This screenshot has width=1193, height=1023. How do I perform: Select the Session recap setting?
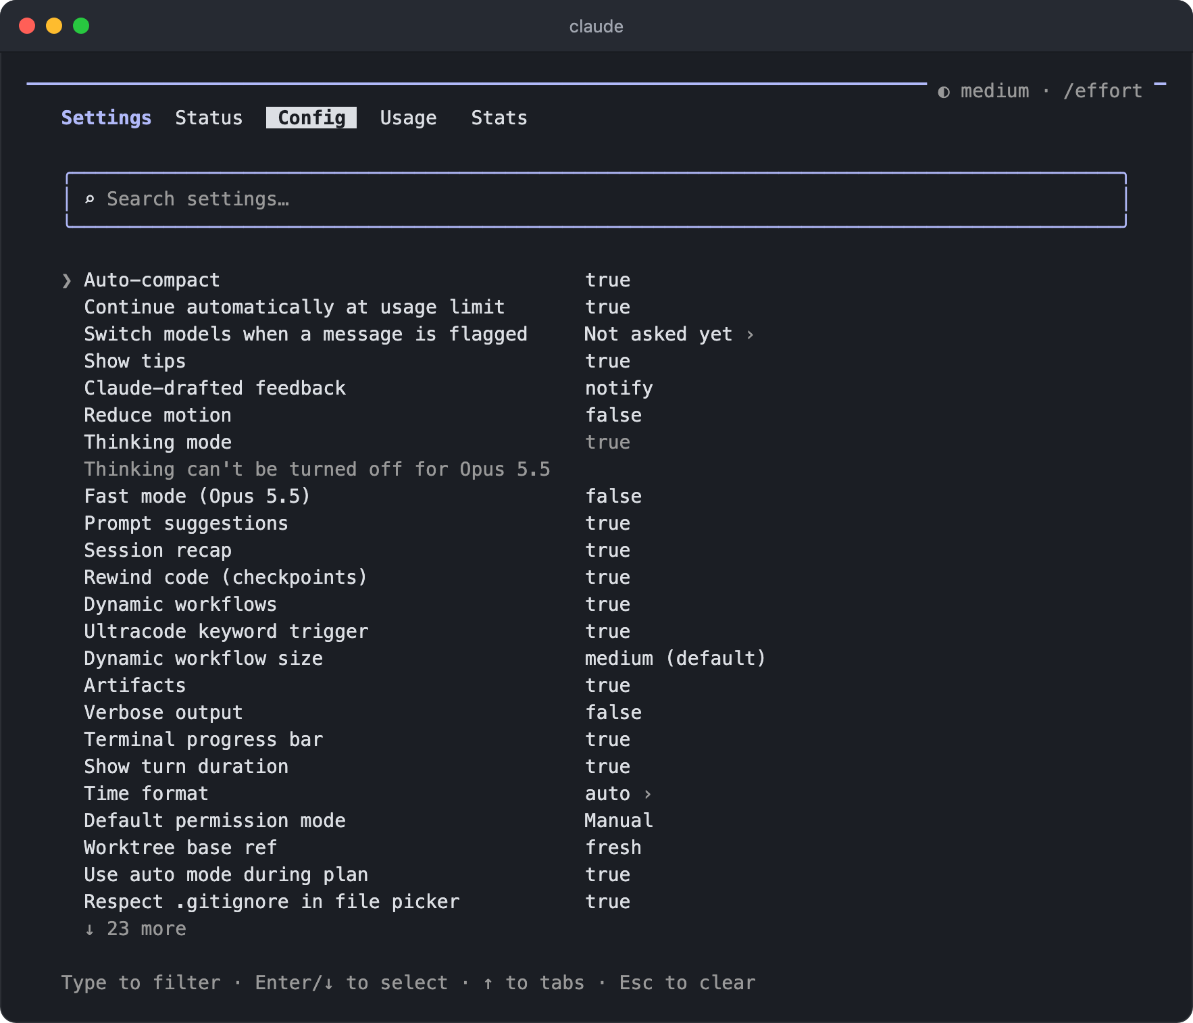click(x=157, y=551)
